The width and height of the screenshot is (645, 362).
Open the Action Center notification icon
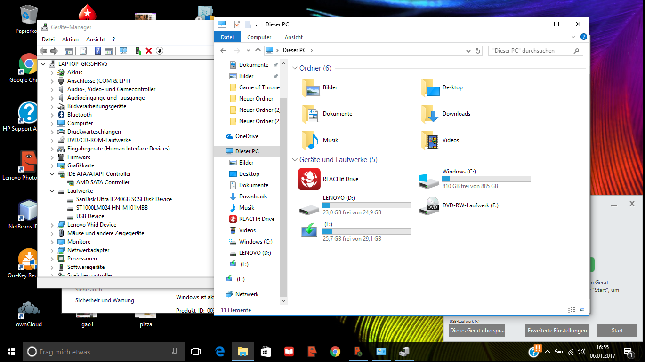[628, 352]
